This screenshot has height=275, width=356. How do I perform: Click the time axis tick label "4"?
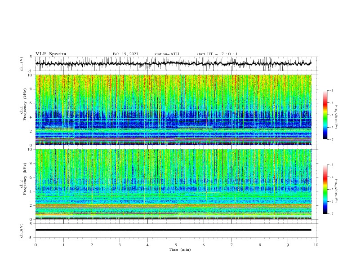coord(147,245)
